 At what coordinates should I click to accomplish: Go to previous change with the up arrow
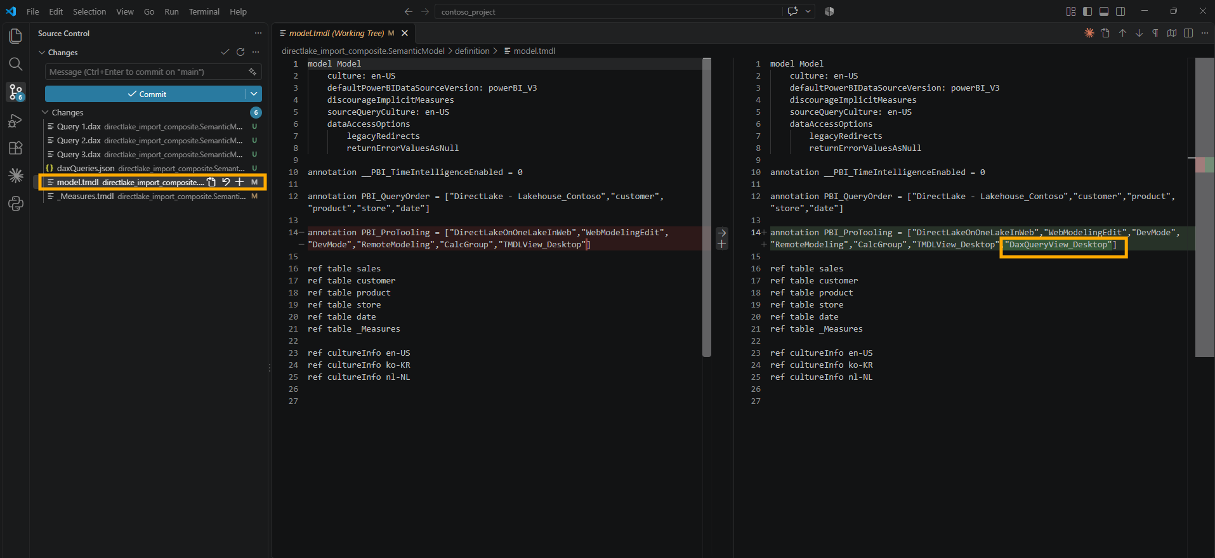[1122, 33]
